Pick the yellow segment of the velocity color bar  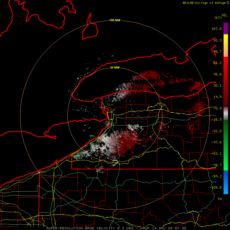[226, 45]
